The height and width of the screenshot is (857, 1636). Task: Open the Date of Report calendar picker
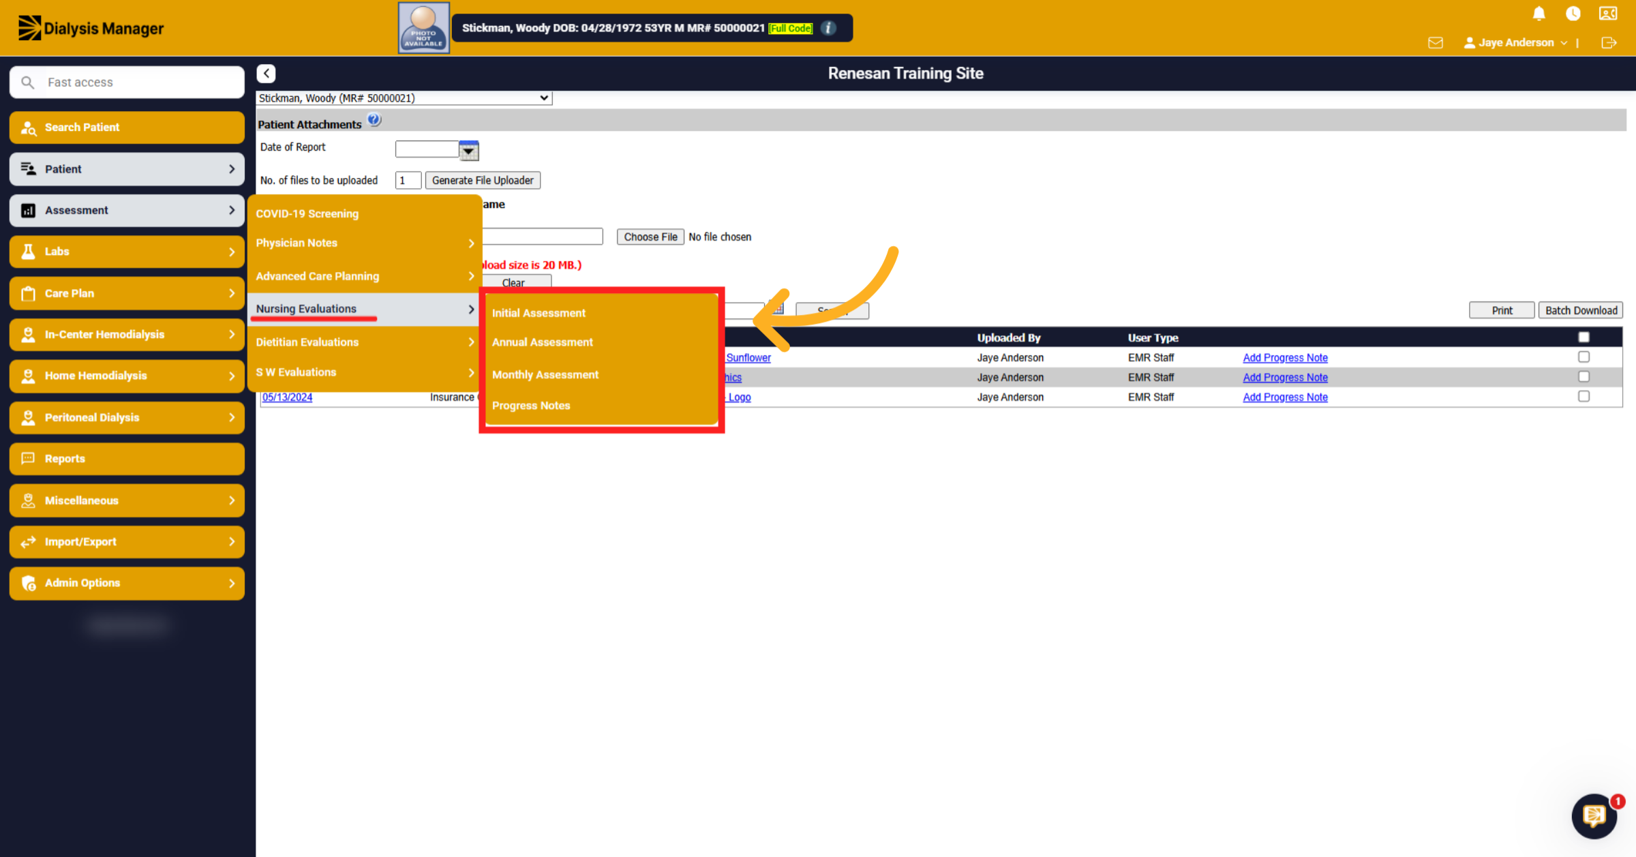pos(469,151)
